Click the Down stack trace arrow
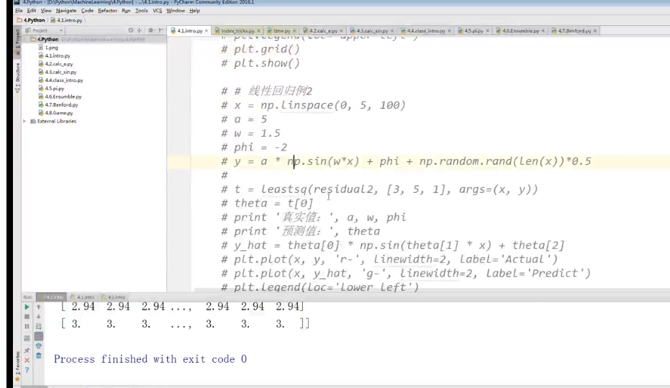 point(38,317)
